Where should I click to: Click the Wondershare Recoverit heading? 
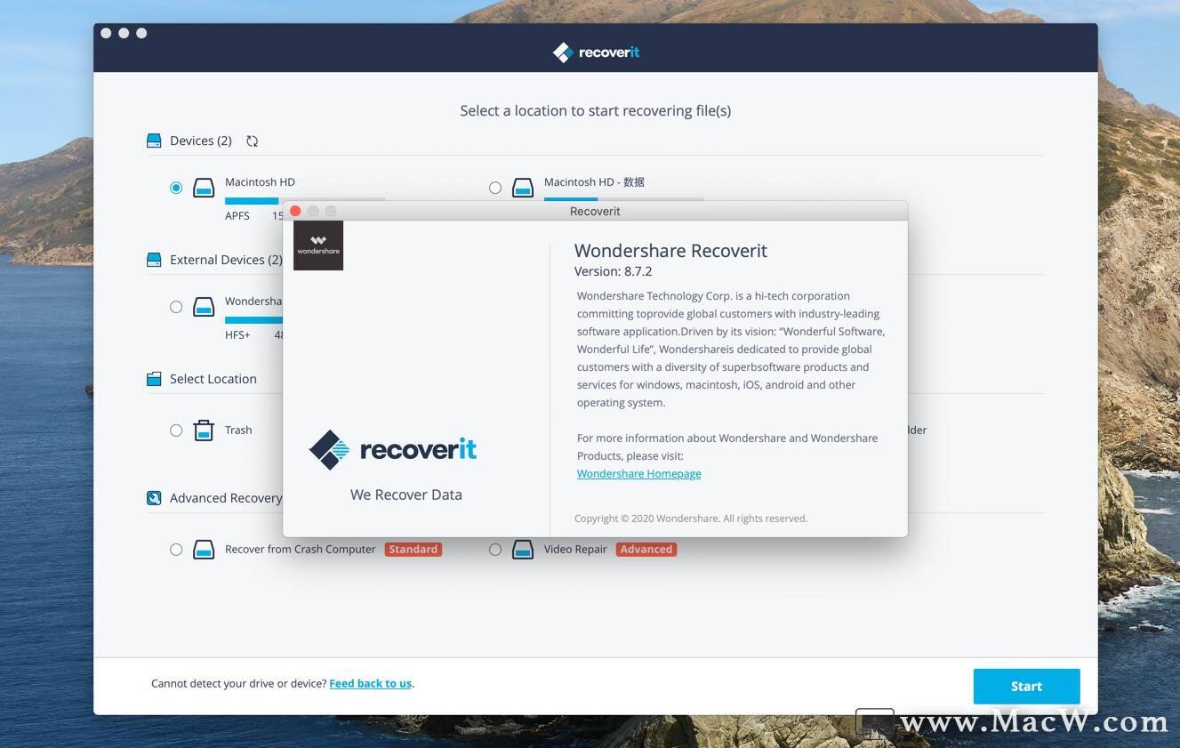click(670, 251)
